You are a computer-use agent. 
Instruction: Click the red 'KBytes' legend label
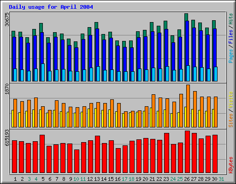click(x=231, y=165)
